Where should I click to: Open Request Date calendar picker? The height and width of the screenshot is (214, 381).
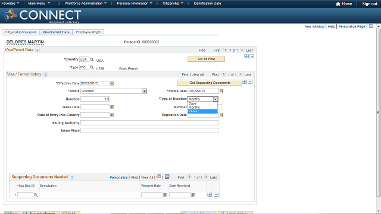[165, 195]
